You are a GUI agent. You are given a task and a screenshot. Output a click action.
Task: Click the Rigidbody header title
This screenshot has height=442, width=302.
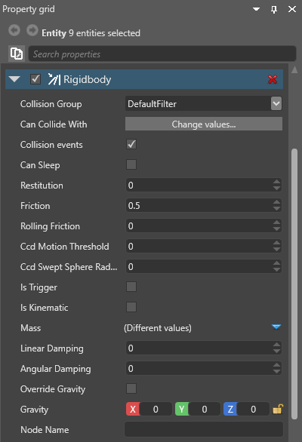pos(88,79)
